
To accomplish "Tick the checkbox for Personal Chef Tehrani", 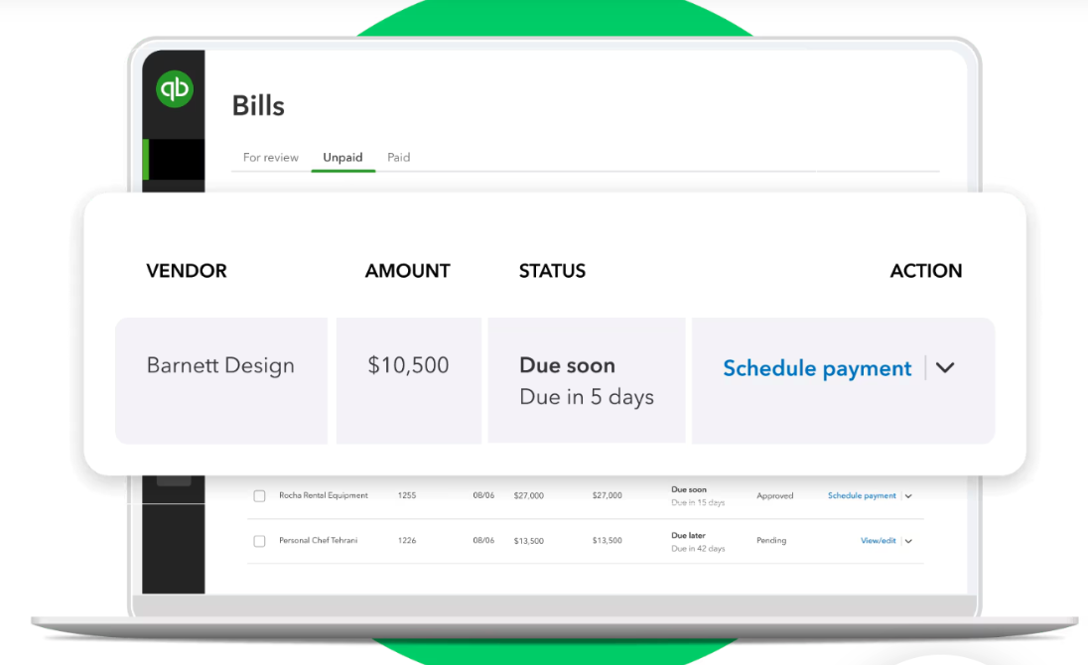I will click(x=259, y=541).
